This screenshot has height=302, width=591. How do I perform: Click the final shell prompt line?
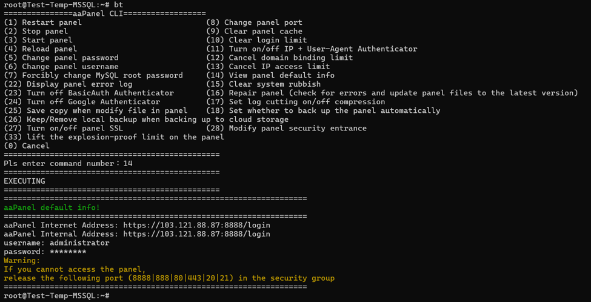(56, 295)
